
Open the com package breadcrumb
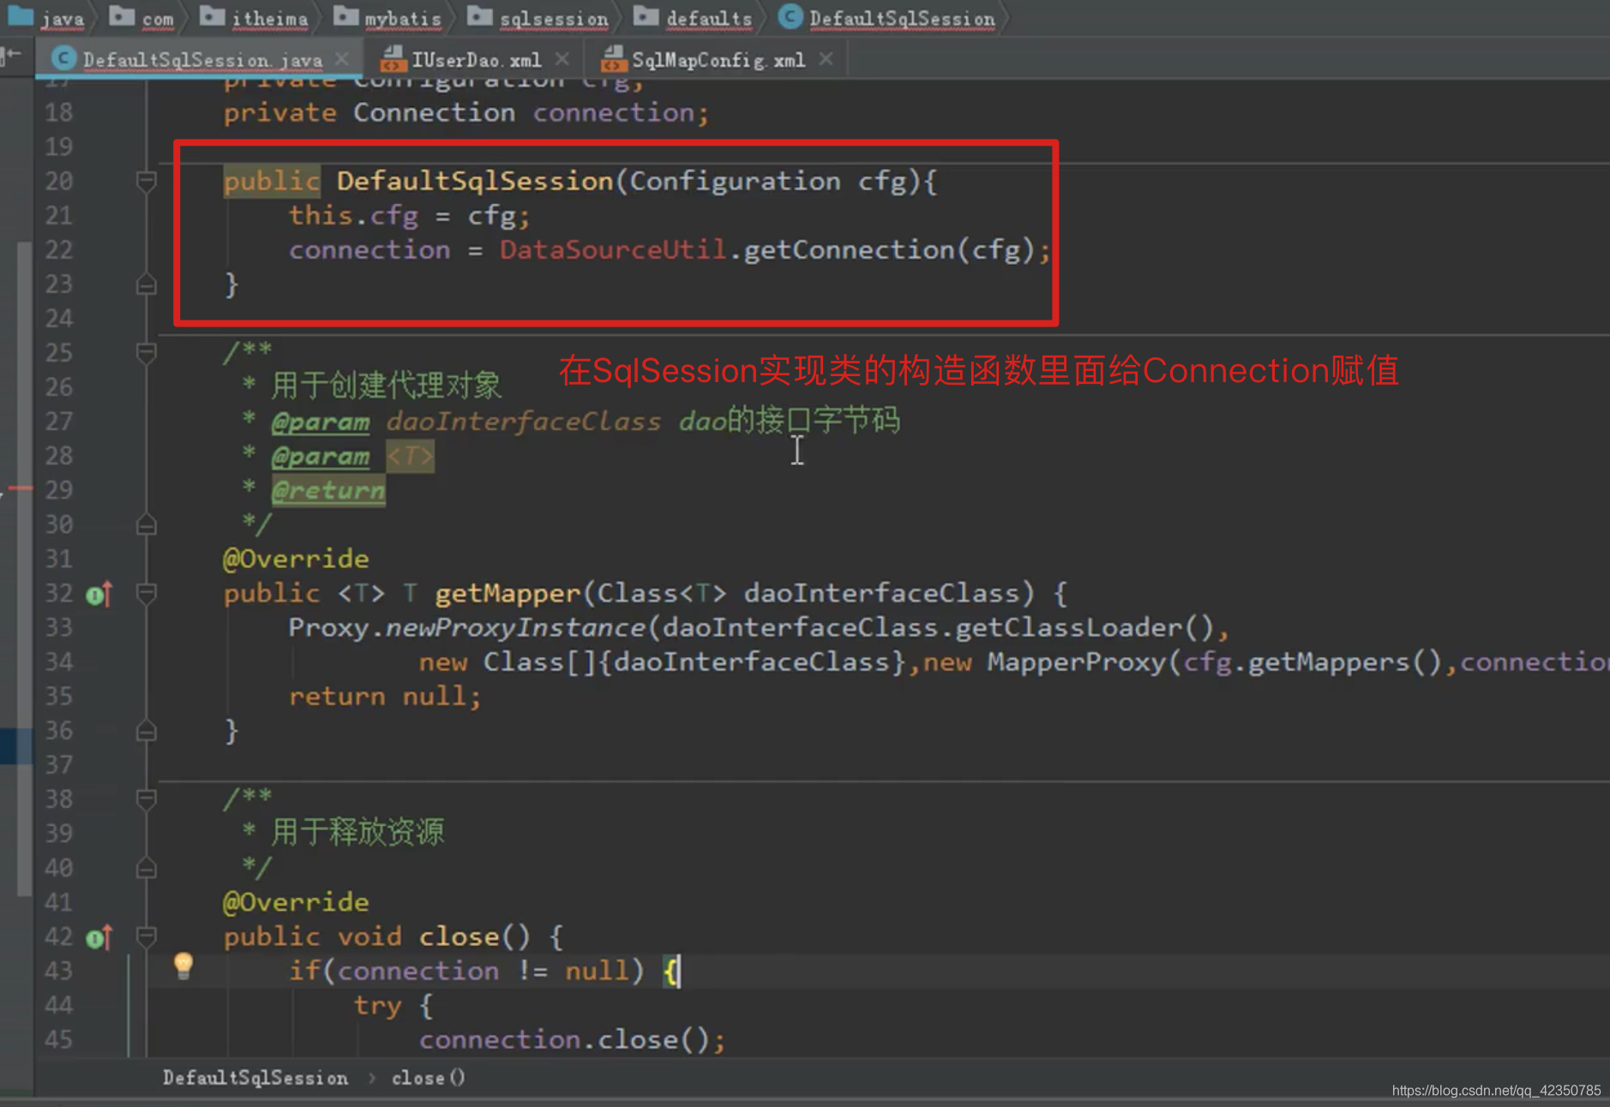coord(142,17)
